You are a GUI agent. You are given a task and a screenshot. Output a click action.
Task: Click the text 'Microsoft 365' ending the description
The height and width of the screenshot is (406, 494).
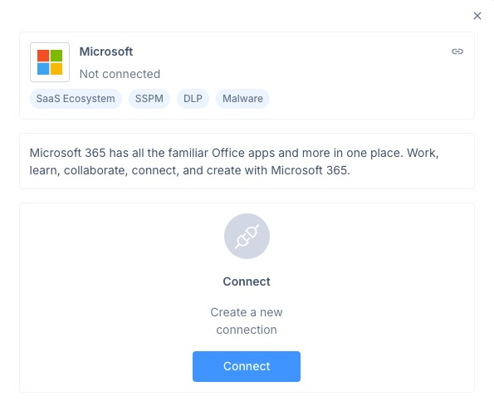point(310,170)
